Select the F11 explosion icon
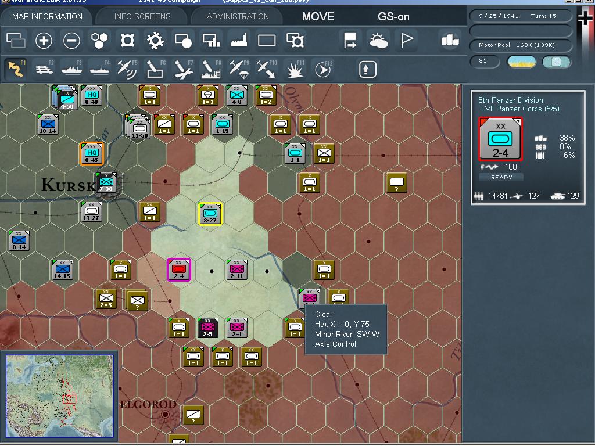 295,69
